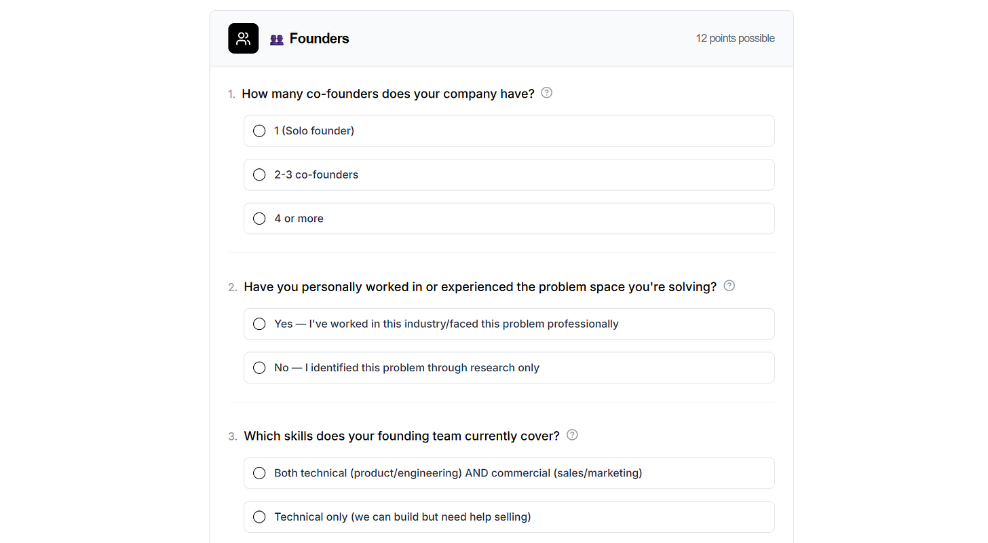Click the "4 or more" option label text
The width and height of the screenshot is (988, 543).
[299, 219]
